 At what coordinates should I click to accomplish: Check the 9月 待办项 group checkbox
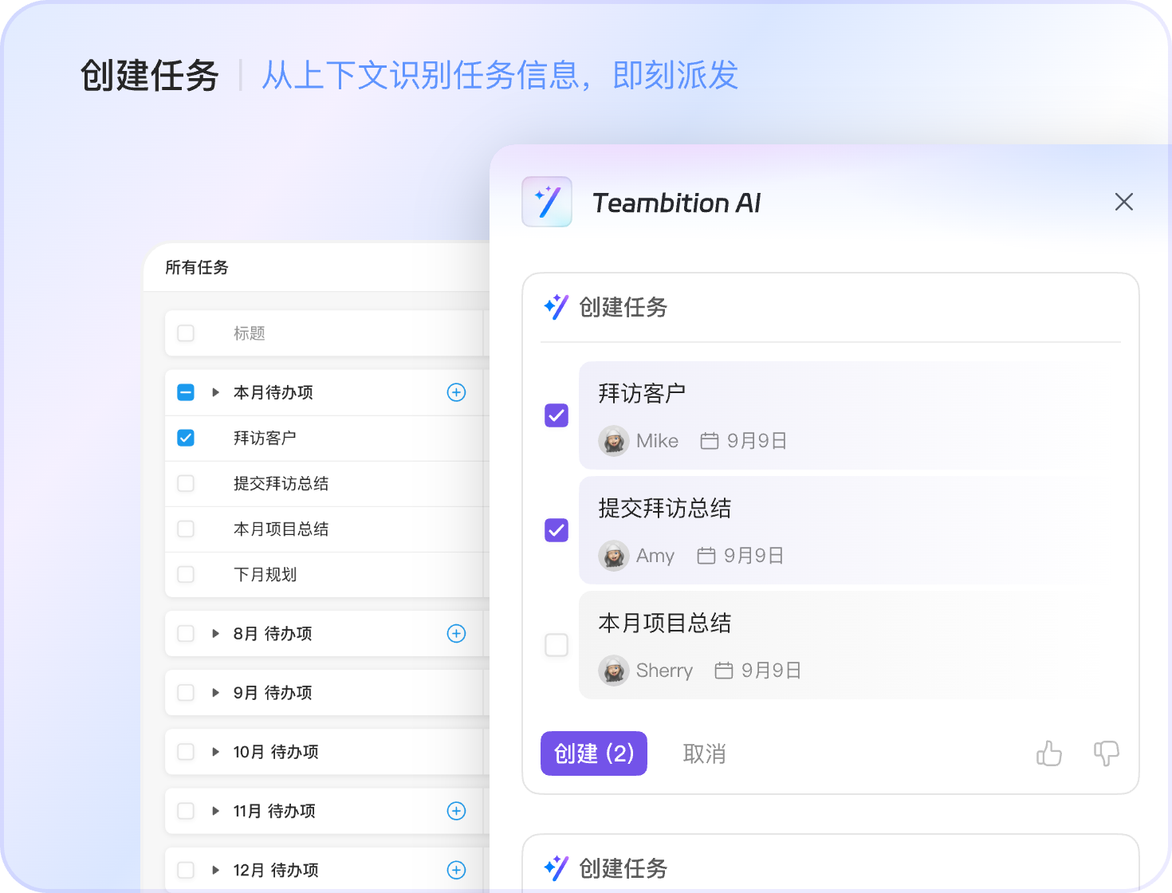(186, 692)
